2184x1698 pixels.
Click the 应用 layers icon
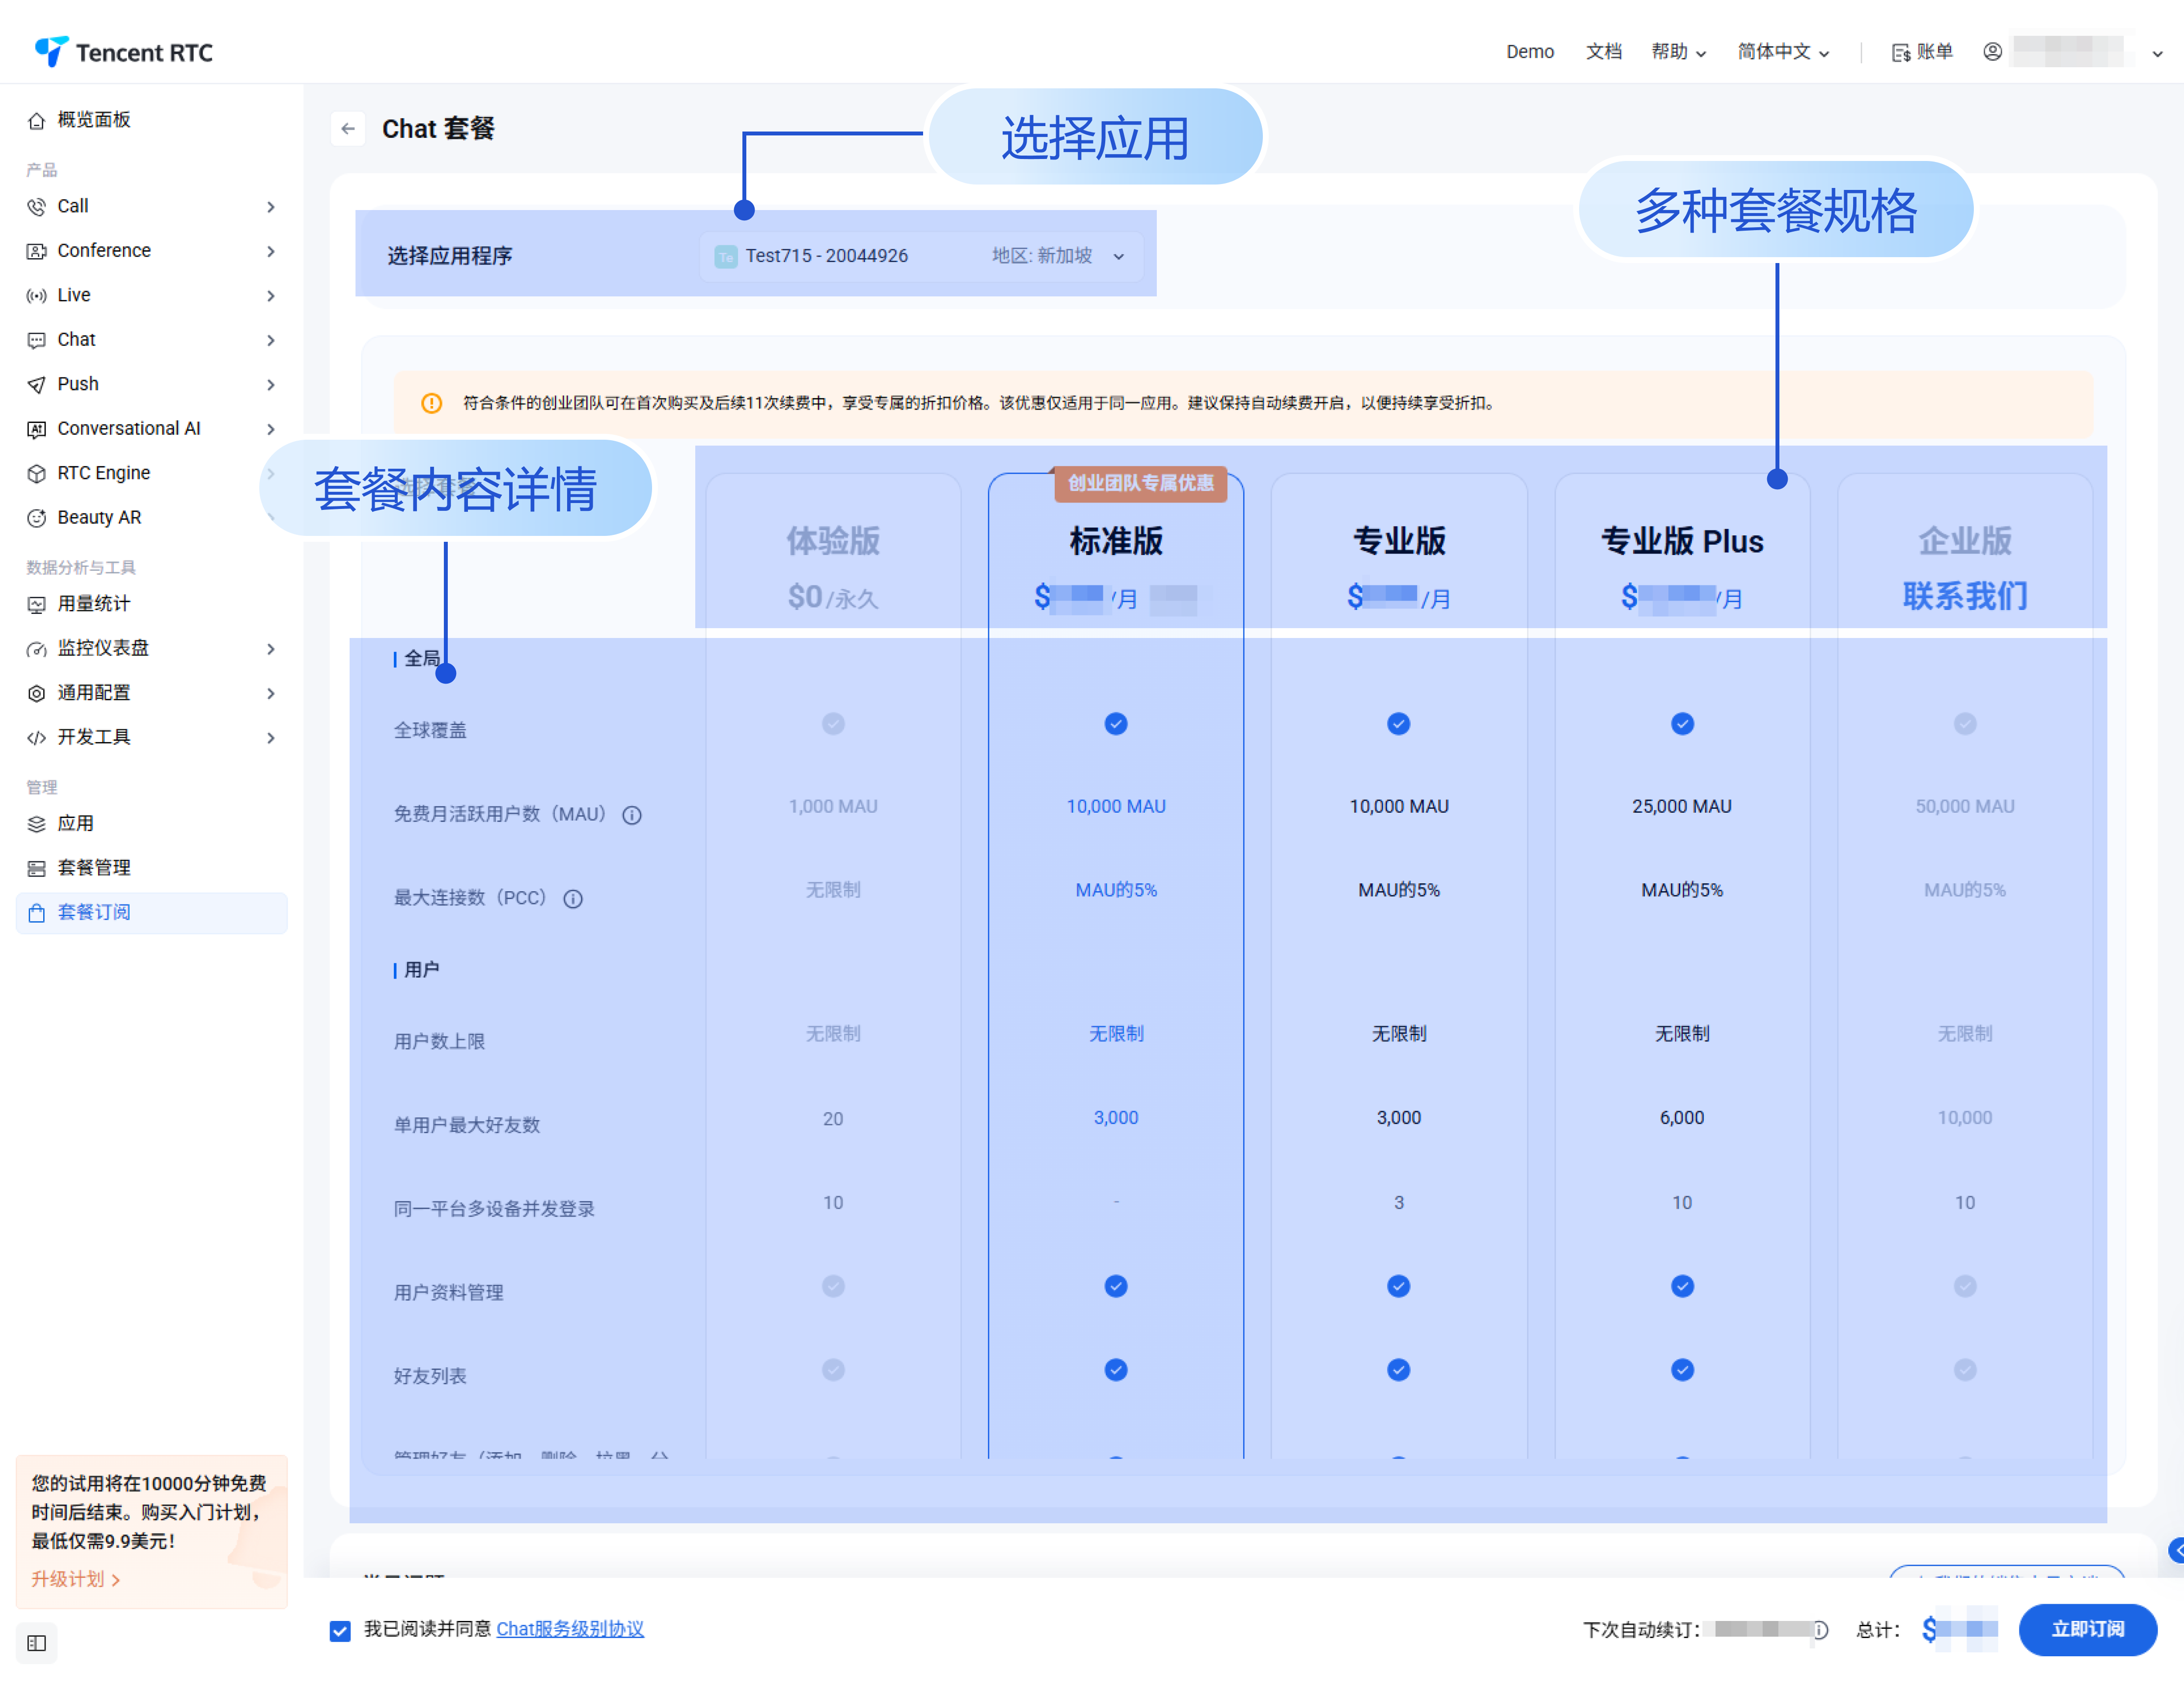37,824
